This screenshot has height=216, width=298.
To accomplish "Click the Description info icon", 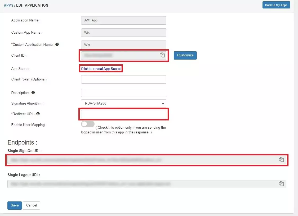I will (33, 93).
